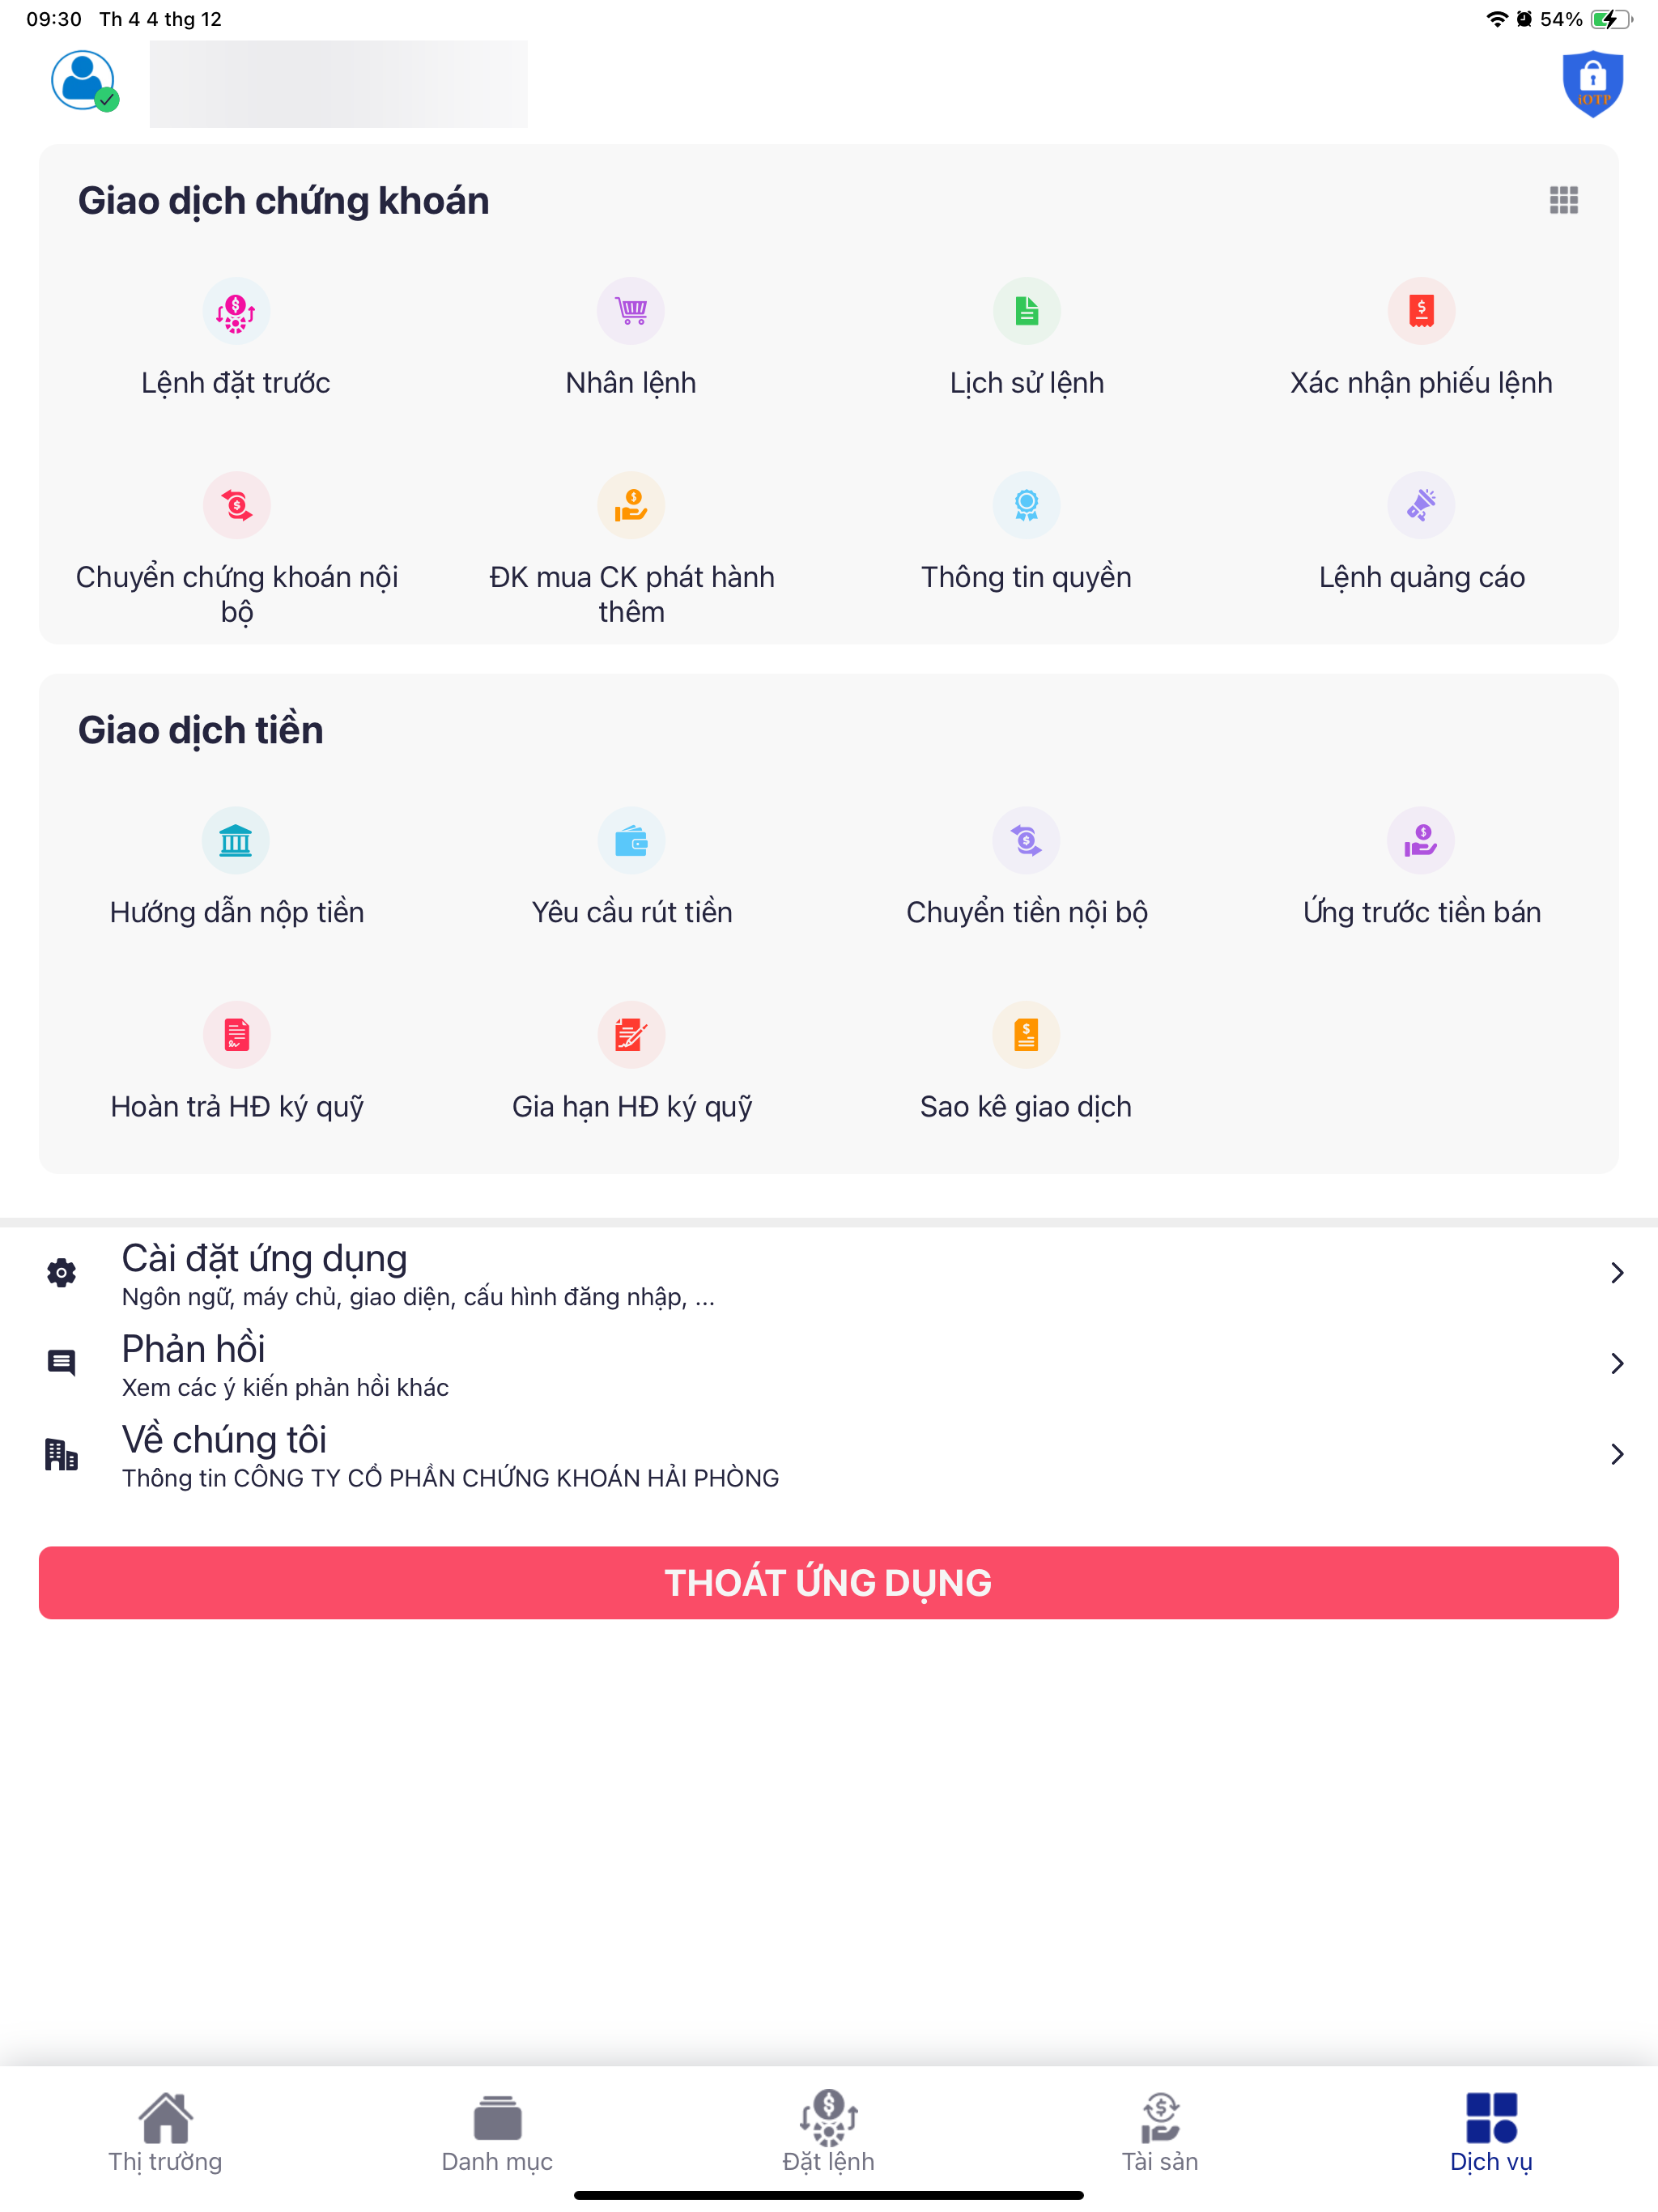
Task: Tap the Lệnh quảng cáo megaphone icon
Action: 1421,505
